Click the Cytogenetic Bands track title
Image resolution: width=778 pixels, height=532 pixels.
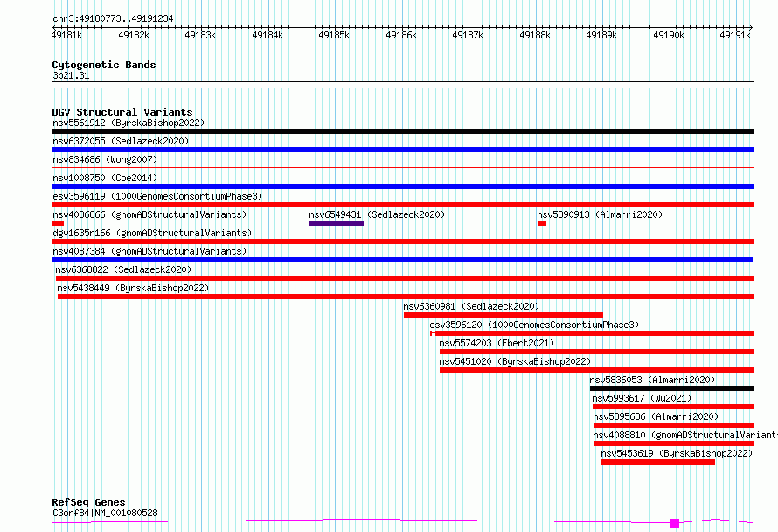pos(104,65)
